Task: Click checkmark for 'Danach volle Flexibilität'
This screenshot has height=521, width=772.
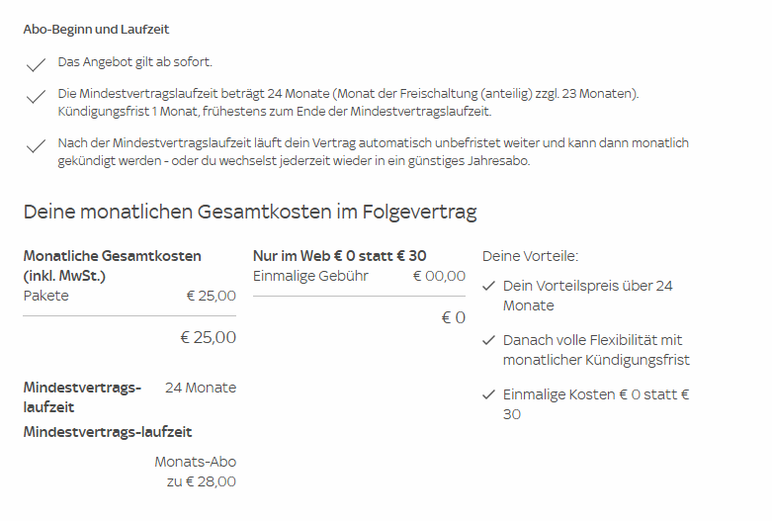Action: [x=488, y=340]
